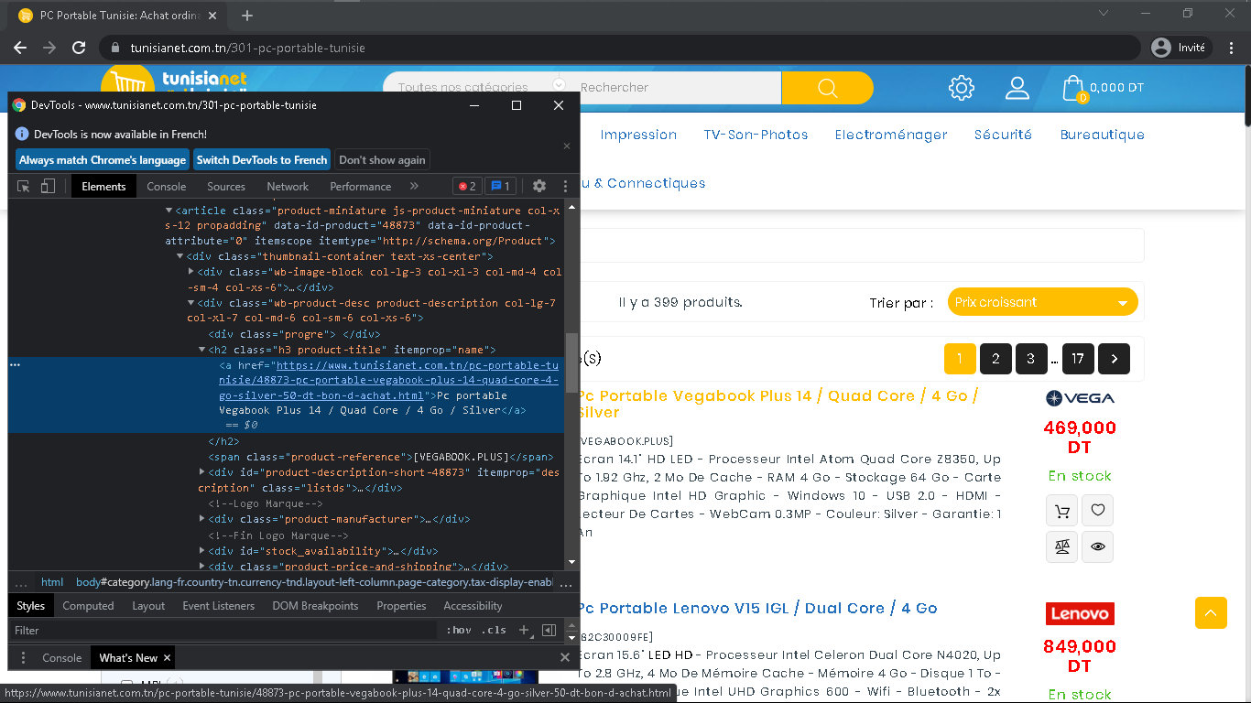The image size is (1251, 703).
Task: Click the tunisianet site logo
Action: click(174, 81)
